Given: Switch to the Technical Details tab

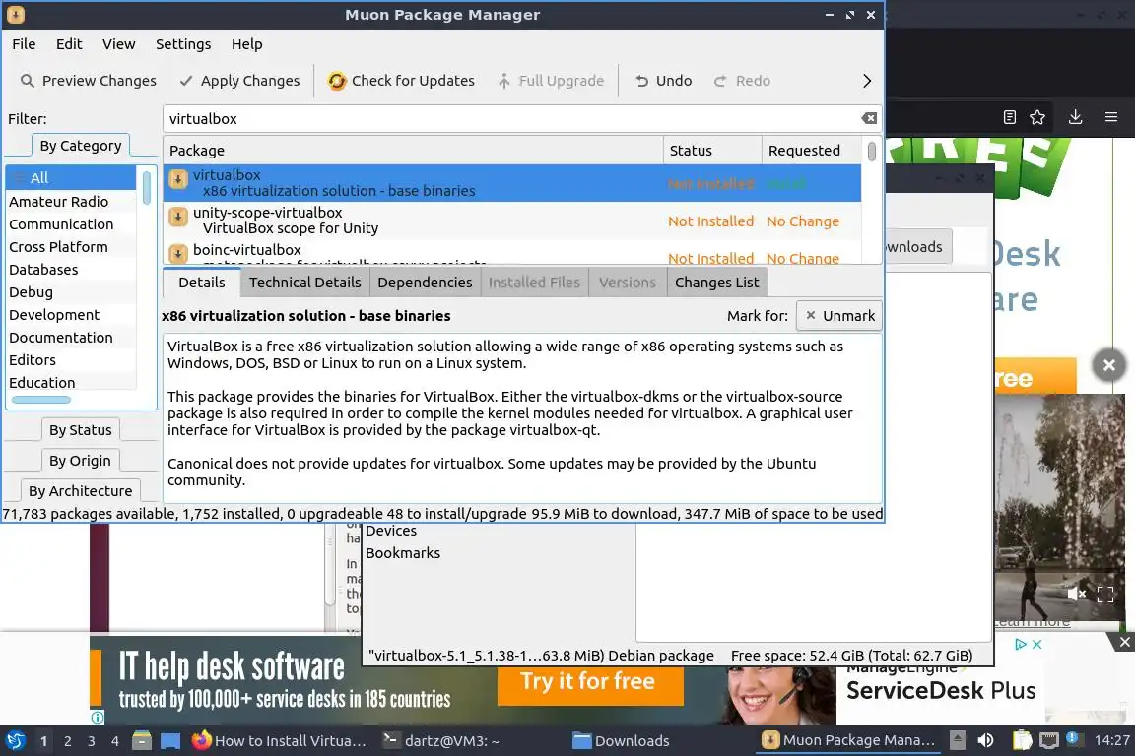Looking at the screenshot, I should (x=304, y=283).
